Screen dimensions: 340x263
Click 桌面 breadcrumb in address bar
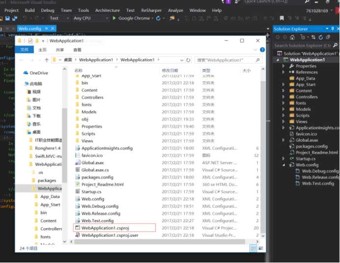(68, 59)
